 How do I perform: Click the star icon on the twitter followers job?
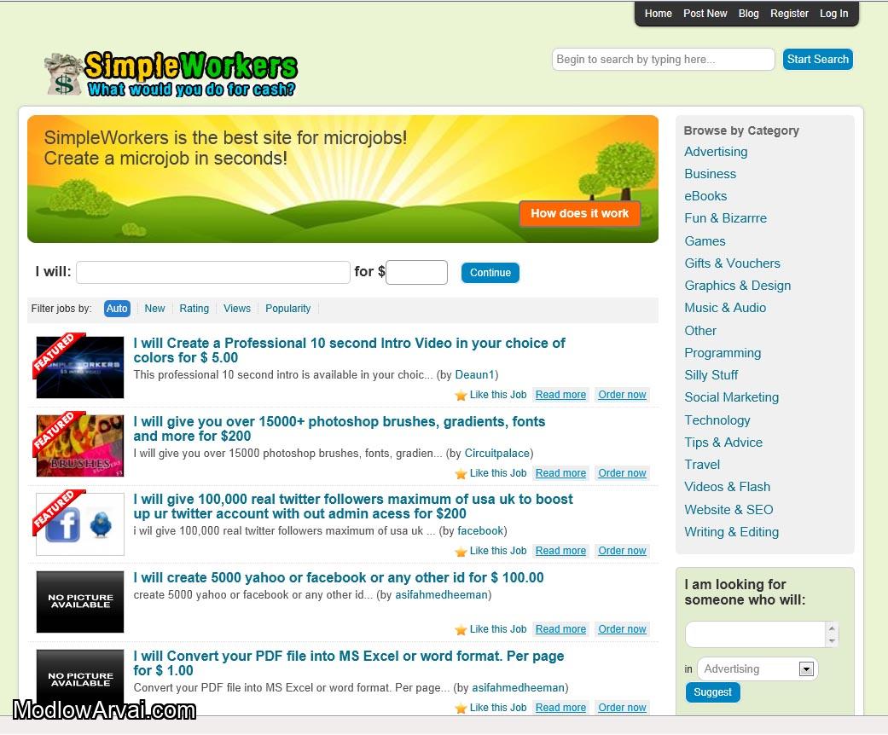tap(461, 552)
